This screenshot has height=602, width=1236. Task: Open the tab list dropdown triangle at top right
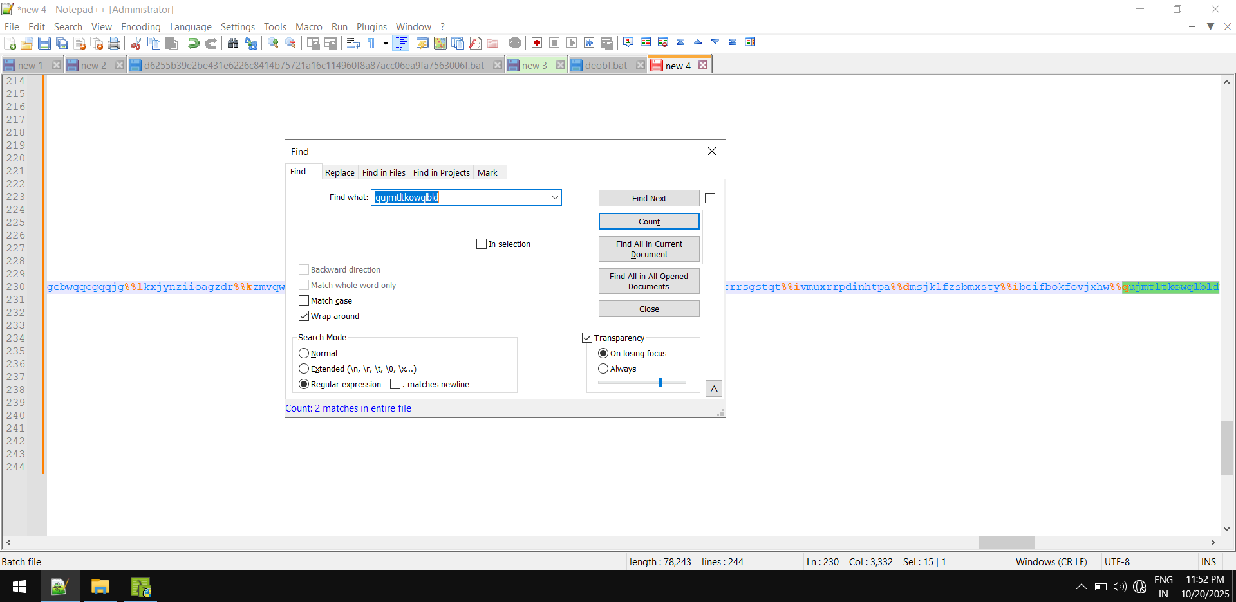click(1210, 26)
